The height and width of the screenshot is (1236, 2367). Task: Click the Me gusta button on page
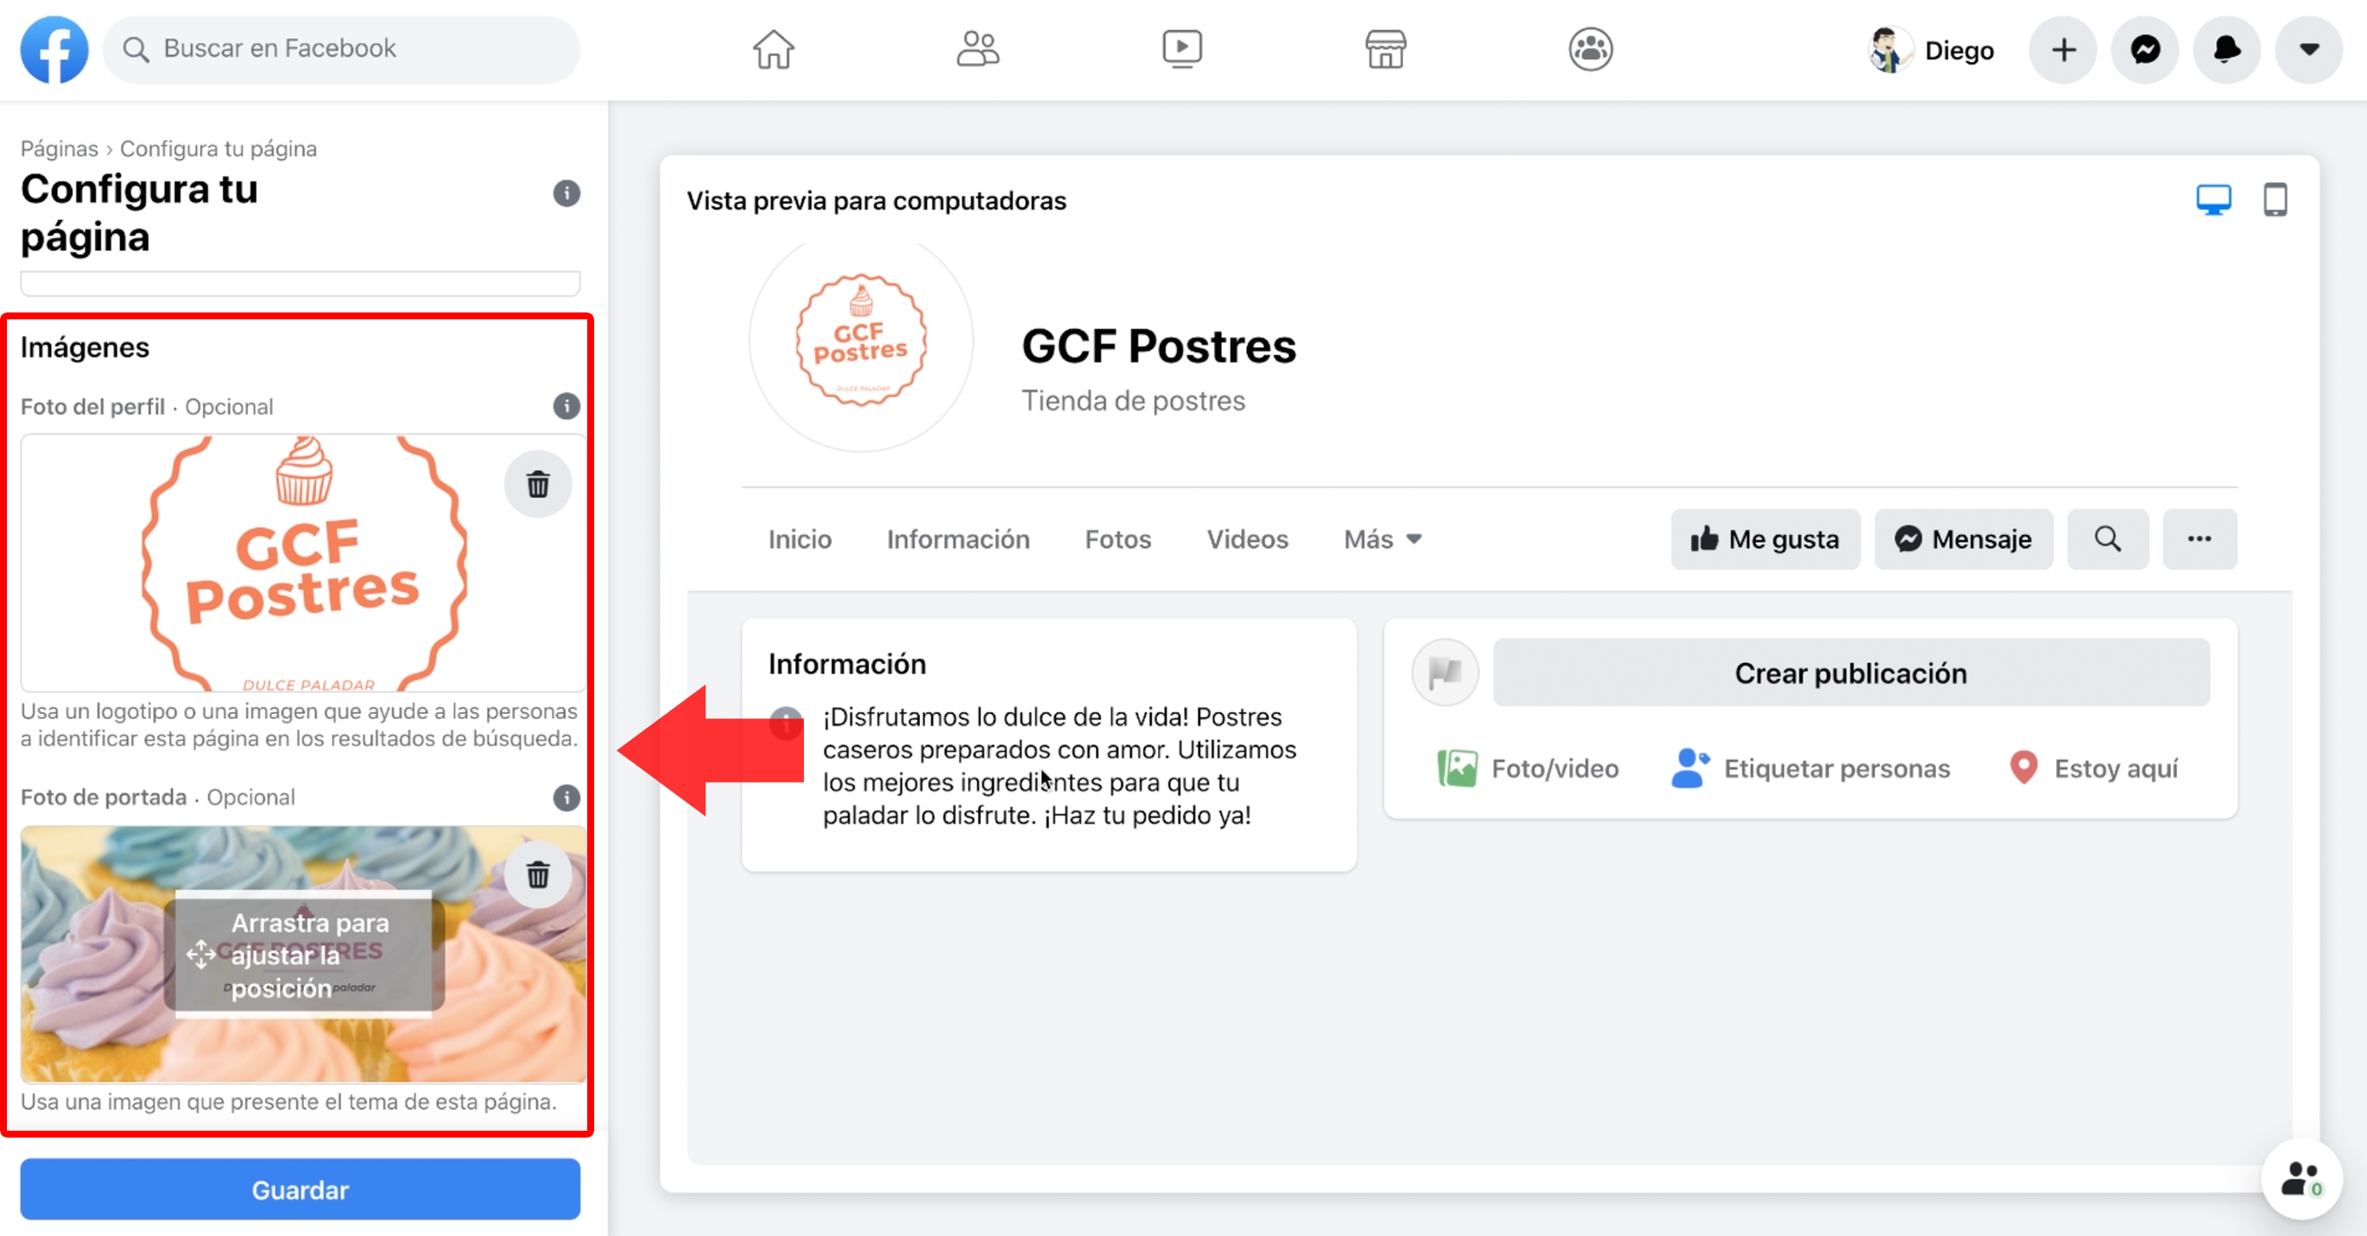coord(1766,539)
